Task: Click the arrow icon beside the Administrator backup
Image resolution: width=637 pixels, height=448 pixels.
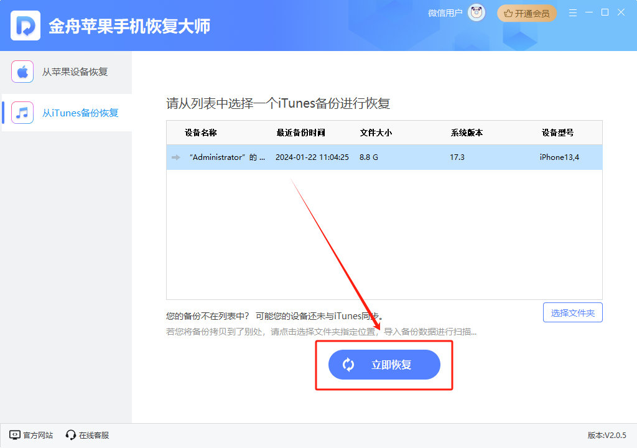Action: (176, 157)
